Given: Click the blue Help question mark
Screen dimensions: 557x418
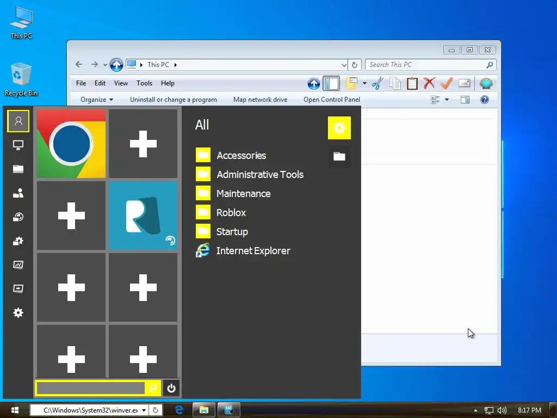Looking at the screenshot, I should click(485, 100).
